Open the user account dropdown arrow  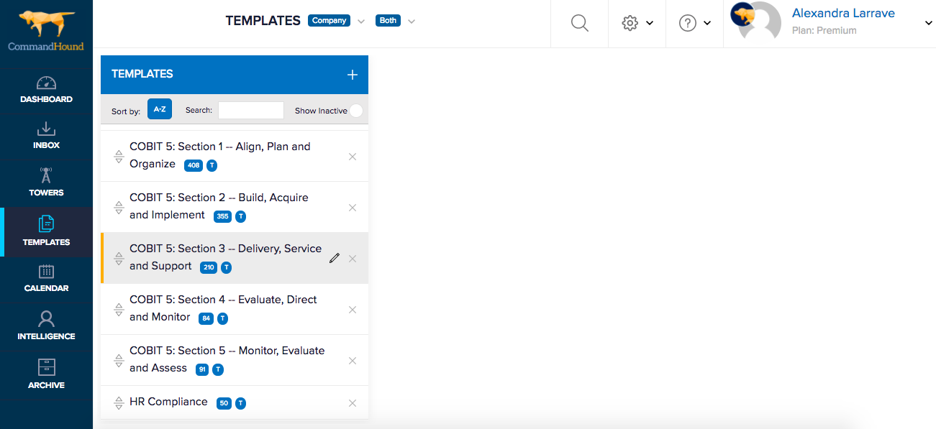click(x=928, y=23)
